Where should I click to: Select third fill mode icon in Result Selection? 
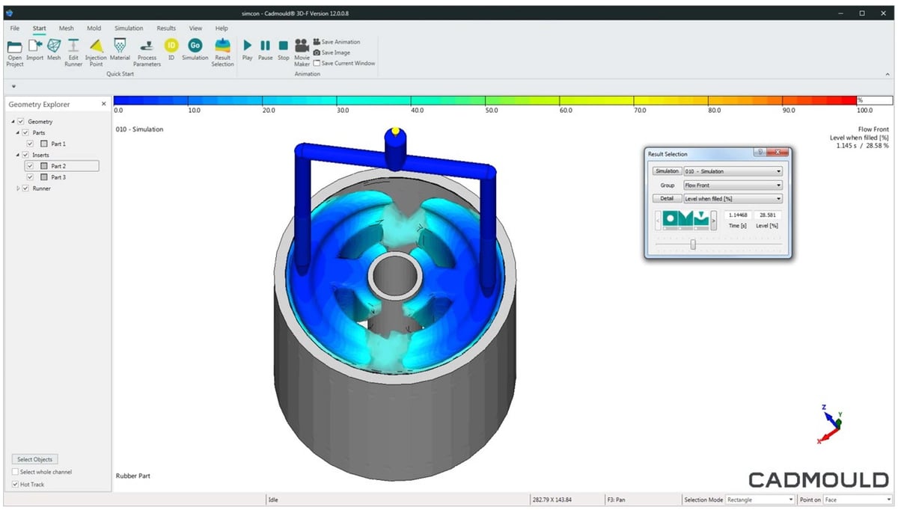click(701, 218)
